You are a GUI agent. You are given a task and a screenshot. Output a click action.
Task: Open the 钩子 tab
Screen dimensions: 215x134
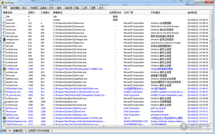25,8
